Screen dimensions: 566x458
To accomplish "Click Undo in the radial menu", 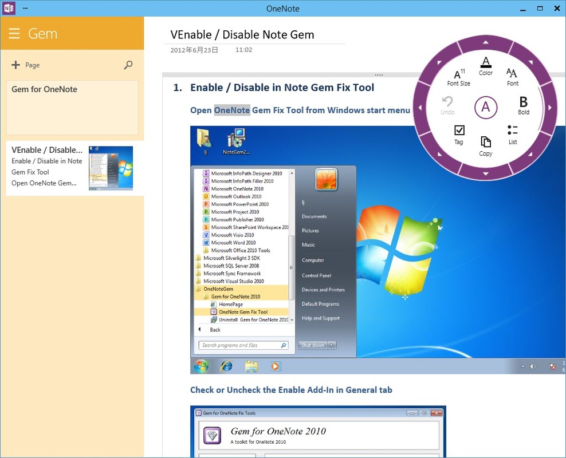I will (447, 106).
